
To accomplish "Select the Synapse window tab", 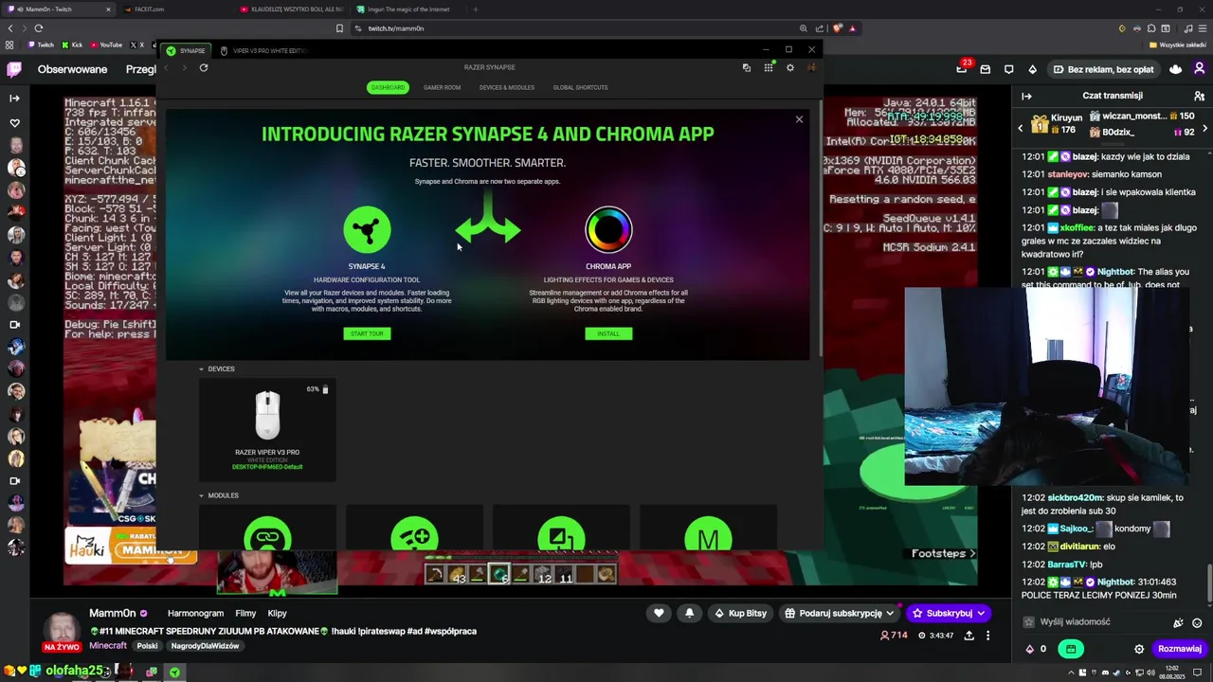I will pos(187,50).
